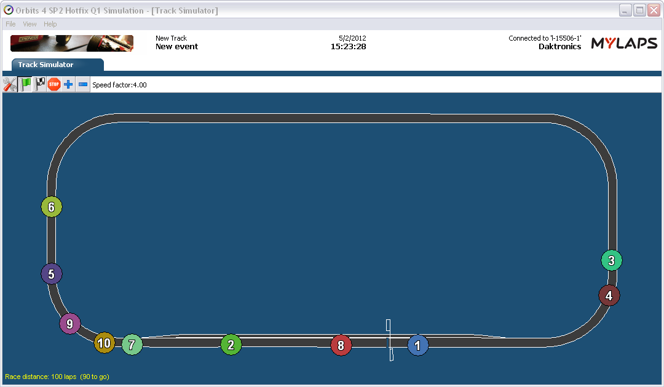Select car number 6 on left straight
The width and height of the screenshot is (664, 387).
[x=52, y=207]
